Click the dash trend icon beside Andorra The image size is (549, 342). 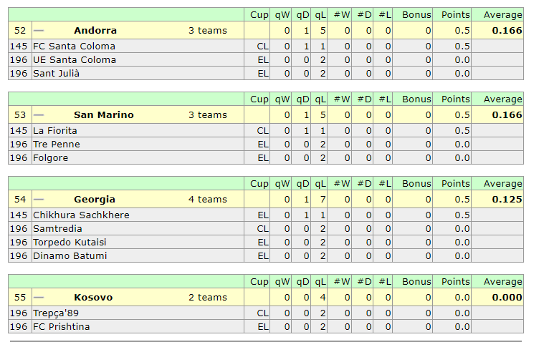click(39, 31)
